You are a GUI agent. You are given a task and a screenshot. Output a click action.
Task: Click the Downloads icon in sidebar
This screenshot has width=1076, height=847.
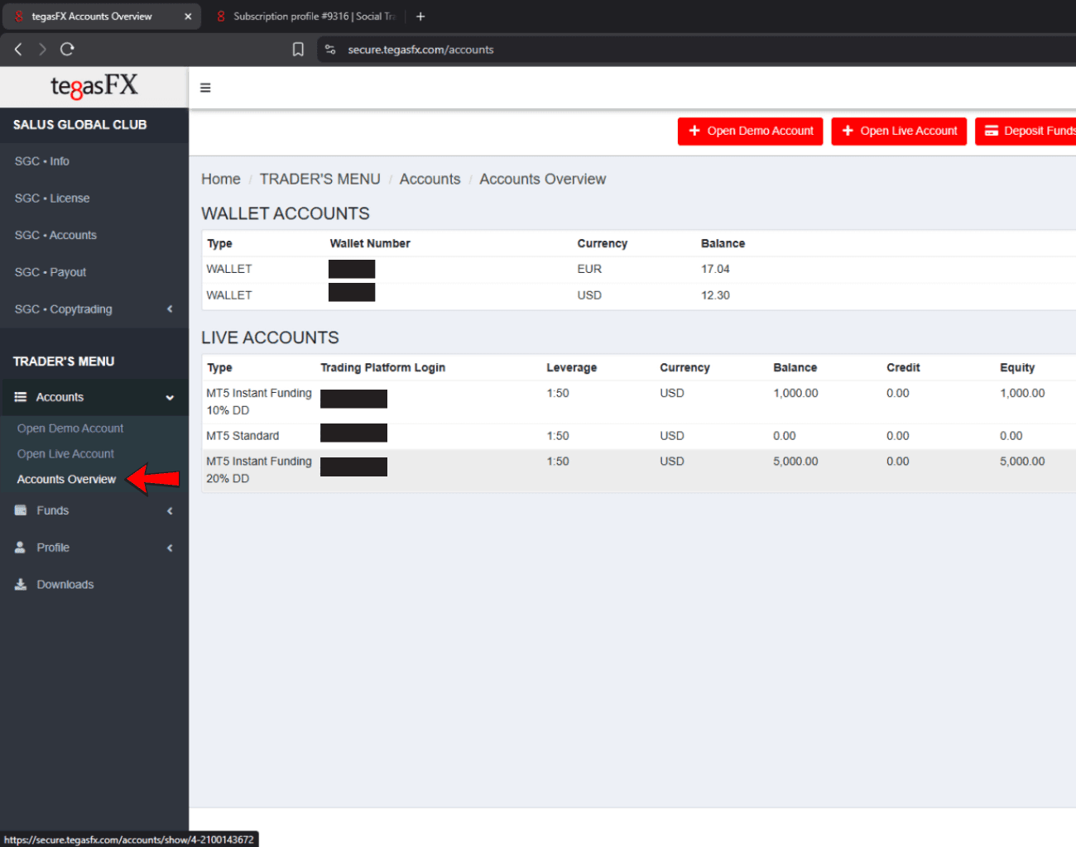coord(21,584)
